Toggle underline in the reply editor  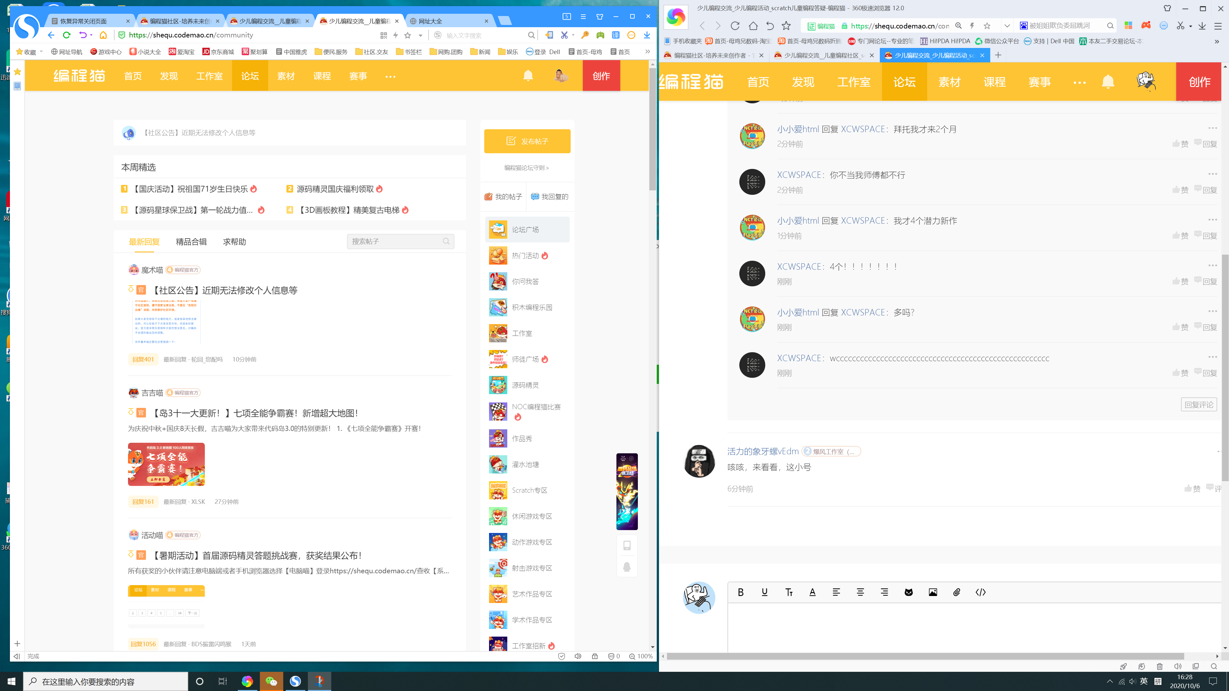(x=764, y=592)
